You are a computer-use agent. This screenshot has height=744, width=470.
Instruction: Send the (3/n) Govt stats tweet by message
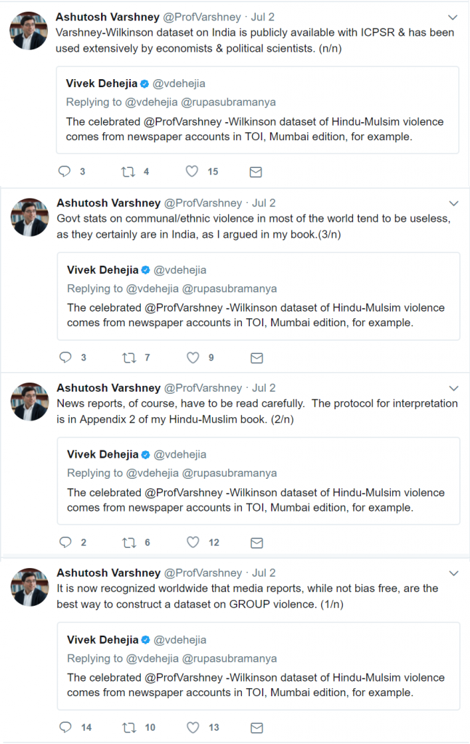[256, 357]
